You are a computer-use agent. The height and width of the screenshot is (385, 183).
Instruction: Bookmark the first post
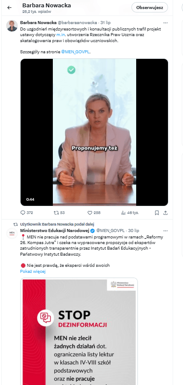(x=157, y=213)
